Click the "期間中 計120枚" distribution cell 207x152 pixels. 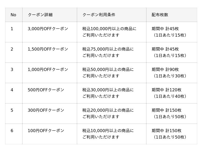pyautogui.click(x=167, y=90)
